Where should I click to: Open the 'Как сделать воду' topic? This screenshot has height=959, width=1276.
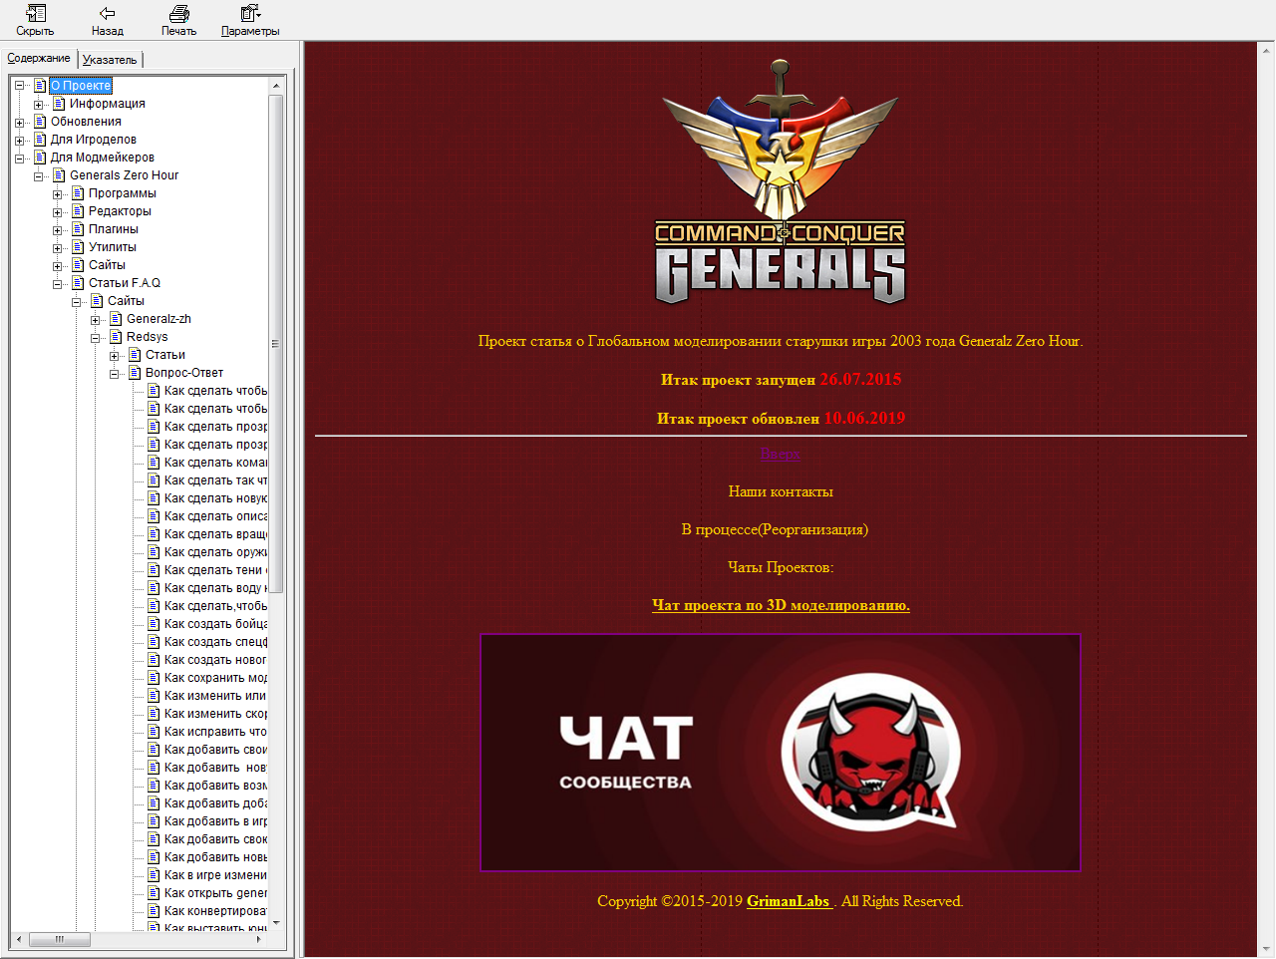coord(215,588)
